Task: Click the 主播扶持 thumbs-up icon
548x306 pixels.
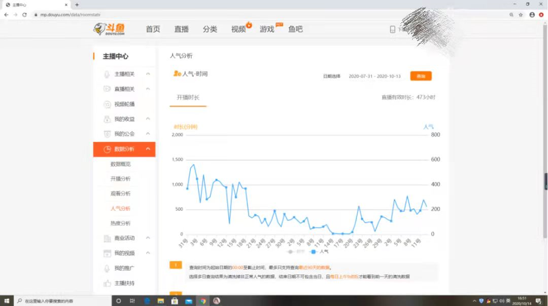Action: click(x=107, y=283)
